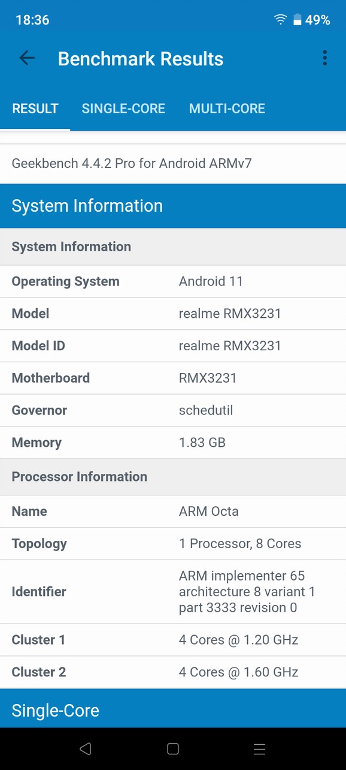Select the ARM Octa value
Image resolution: width=346 pixels, height=770 pixels.
[209, 512]
